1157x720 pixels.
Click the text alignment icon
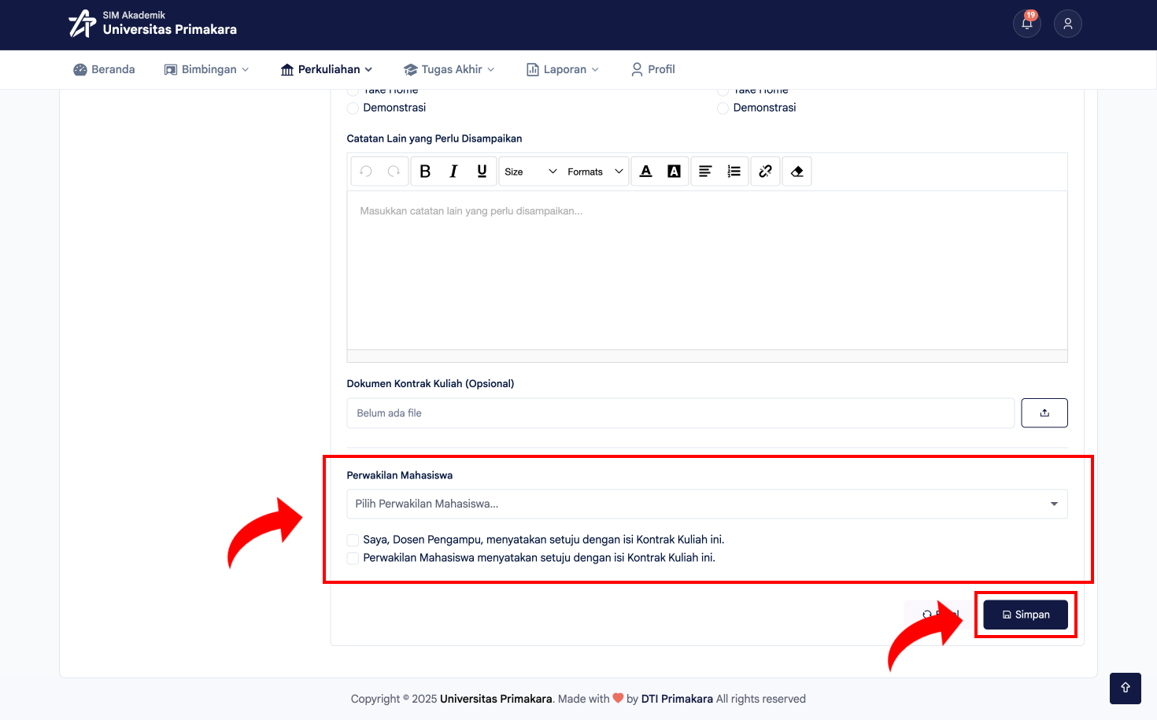[705, 172]
